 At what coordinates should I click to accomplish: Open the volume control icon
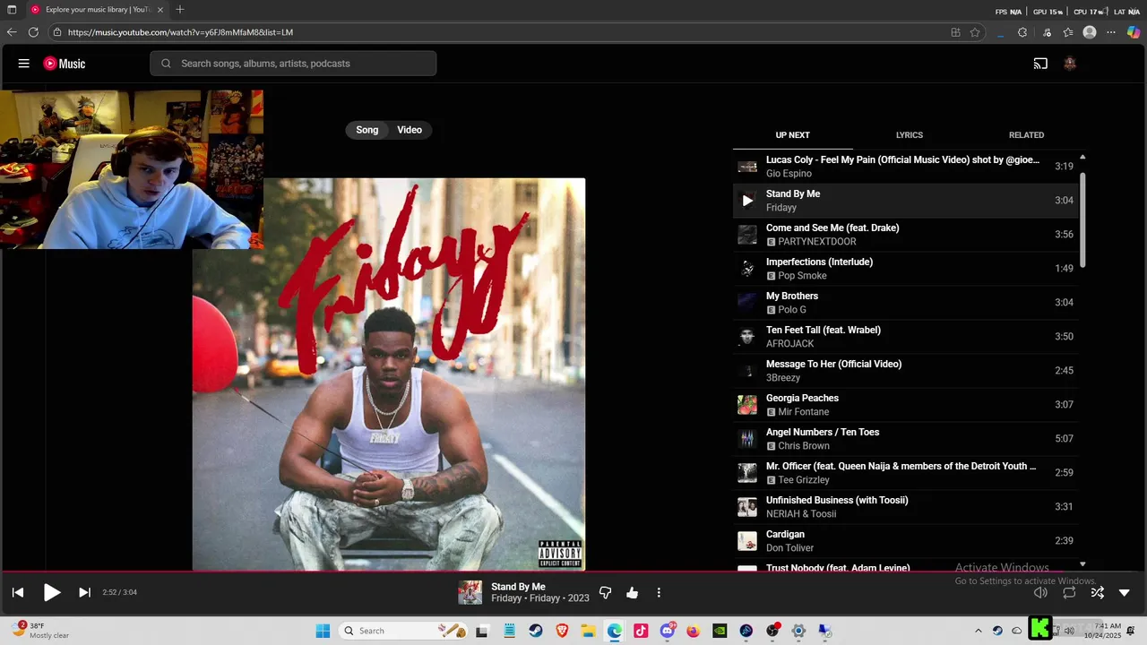point(1040,592)
